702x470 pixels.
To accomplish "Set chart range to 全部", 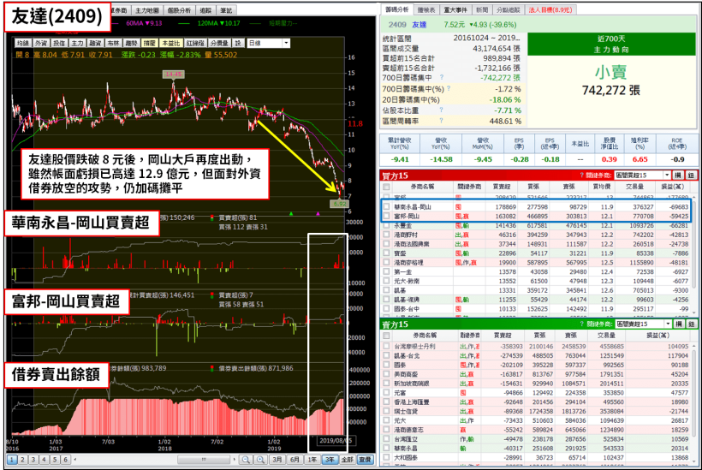I will [347, 459].
